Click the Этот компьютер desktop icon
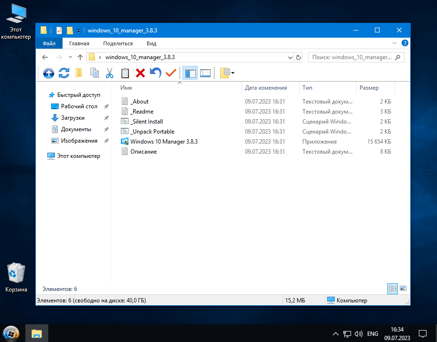 (x=16, y=22)
